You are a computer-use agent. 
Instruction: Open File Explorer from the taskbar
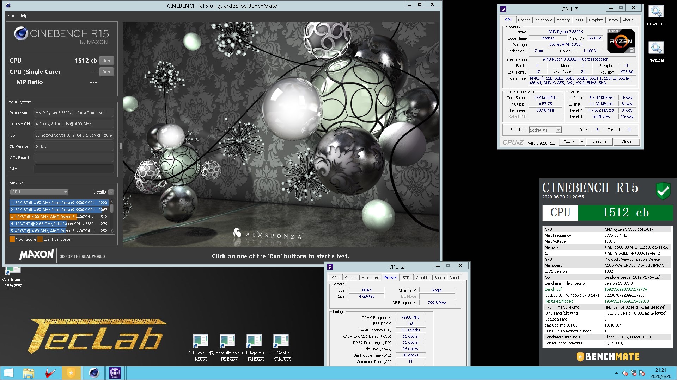coord(29,373)
